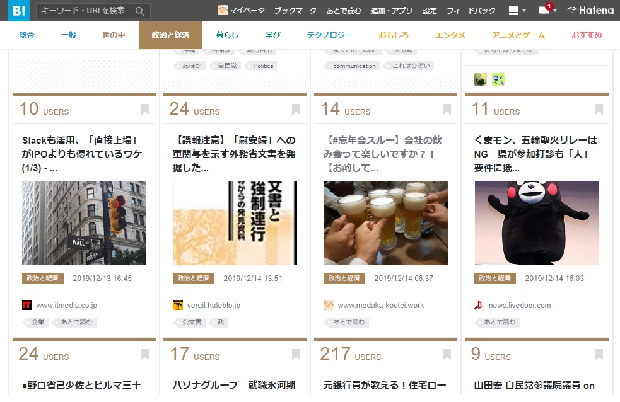
Task: Click the search magnifier icon
Action: pos(139,11)
